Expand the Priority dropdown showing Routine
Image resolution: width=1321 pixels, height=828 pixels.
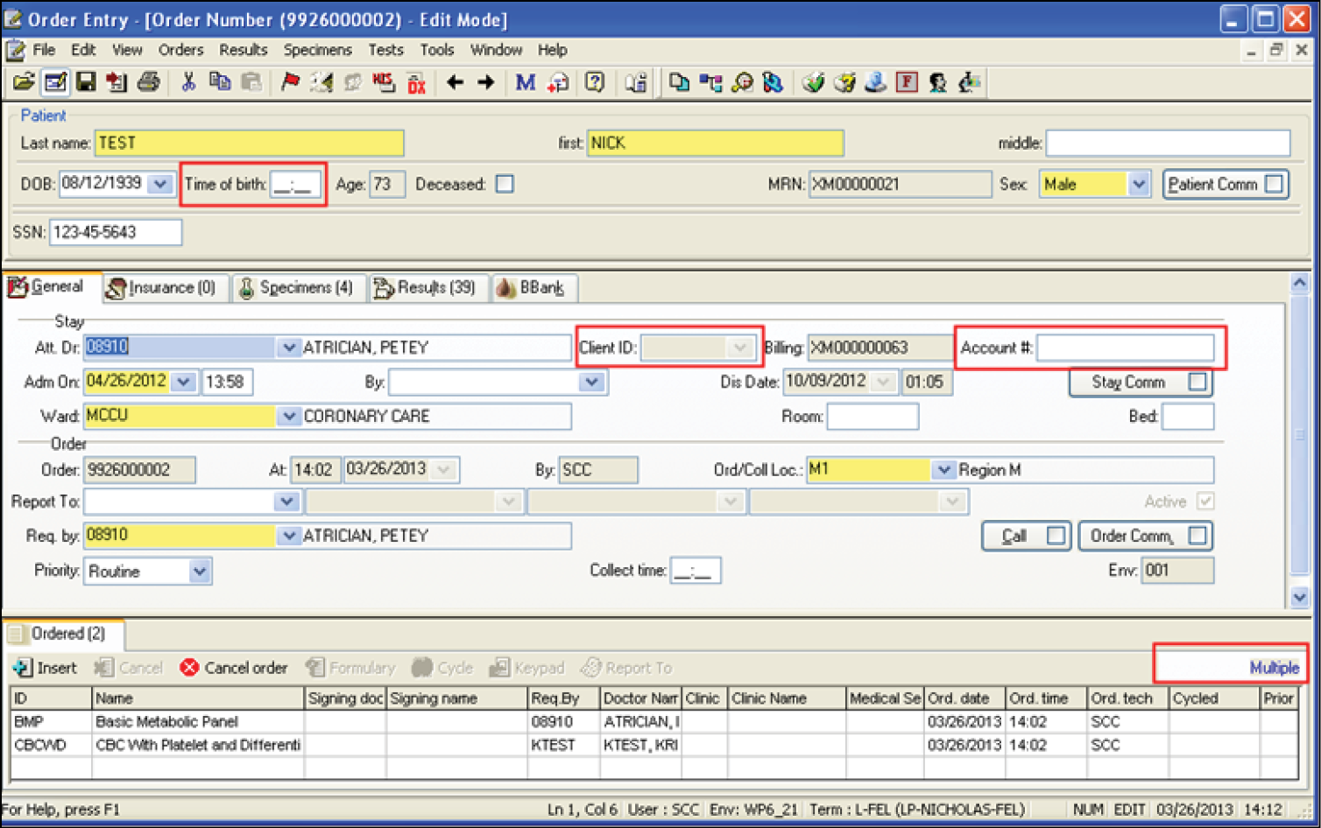(200, 572)
